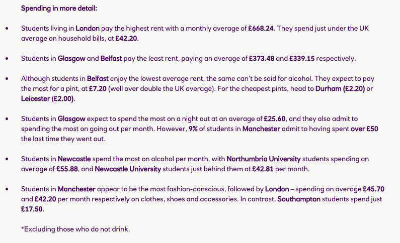Click the footnote 'Excluding those who do not drink'
This screenshot has width=400, height=243.
[x=75, y=229]
